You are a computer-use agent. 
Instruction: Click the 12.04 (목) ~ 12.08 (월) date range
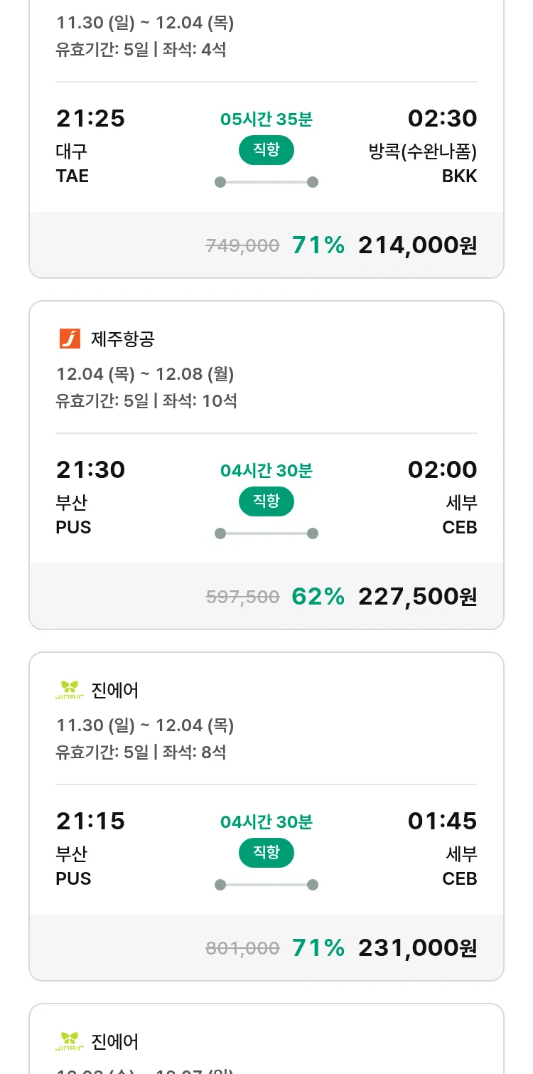coord(145,373)
